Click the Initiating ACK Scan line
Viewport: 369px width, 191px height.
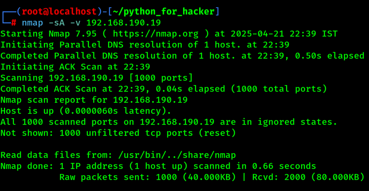pyautogui.click(x=75, y=67)
